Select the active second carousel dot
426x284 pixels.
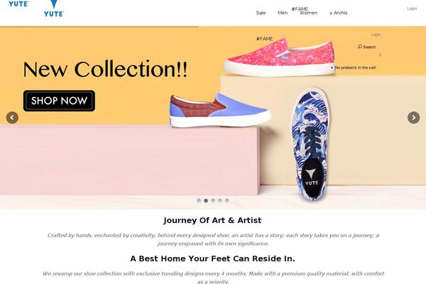[x=206, y=200]
